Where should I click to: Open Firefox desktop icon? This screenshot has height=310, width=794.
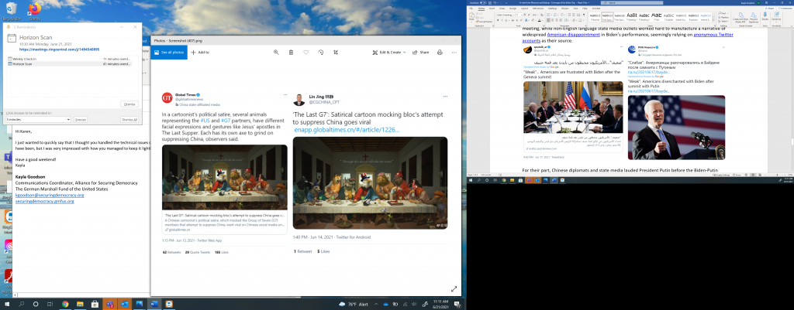coord(34,10)
